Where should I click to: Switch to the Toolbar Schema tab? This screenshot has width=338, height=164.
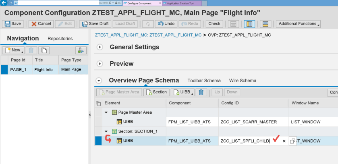[x=204, y=81]
